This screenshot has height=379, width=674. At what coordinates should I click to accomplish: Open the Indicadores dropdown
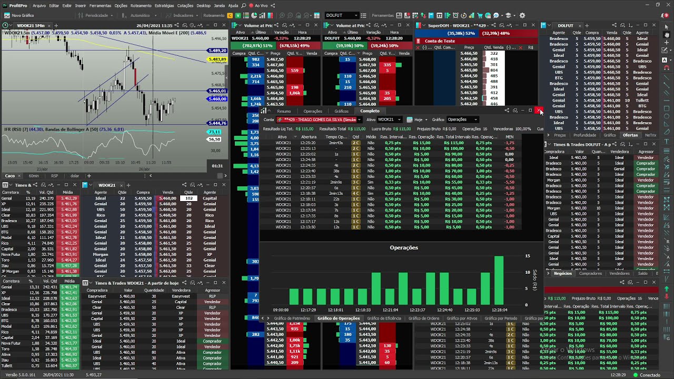click(183, 15)
